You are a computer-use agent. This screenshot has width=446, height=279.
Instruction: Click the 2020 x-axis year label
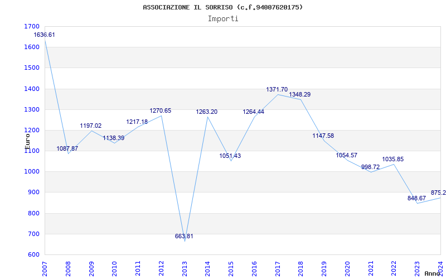coord(347,269)
